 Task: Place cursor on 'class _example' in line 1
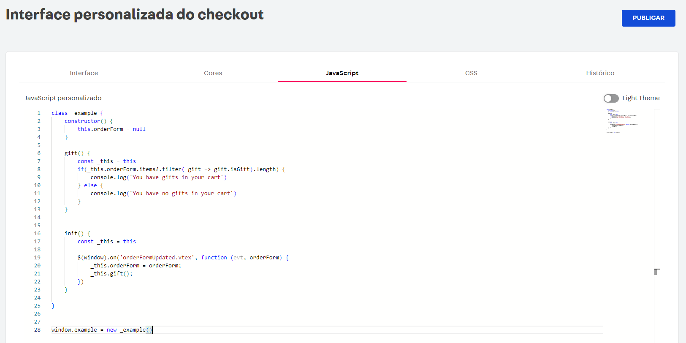[74, 113]
